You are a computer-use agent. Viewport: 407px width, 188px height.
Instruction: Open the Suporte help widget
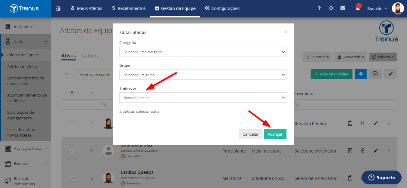tap(382, 177)
